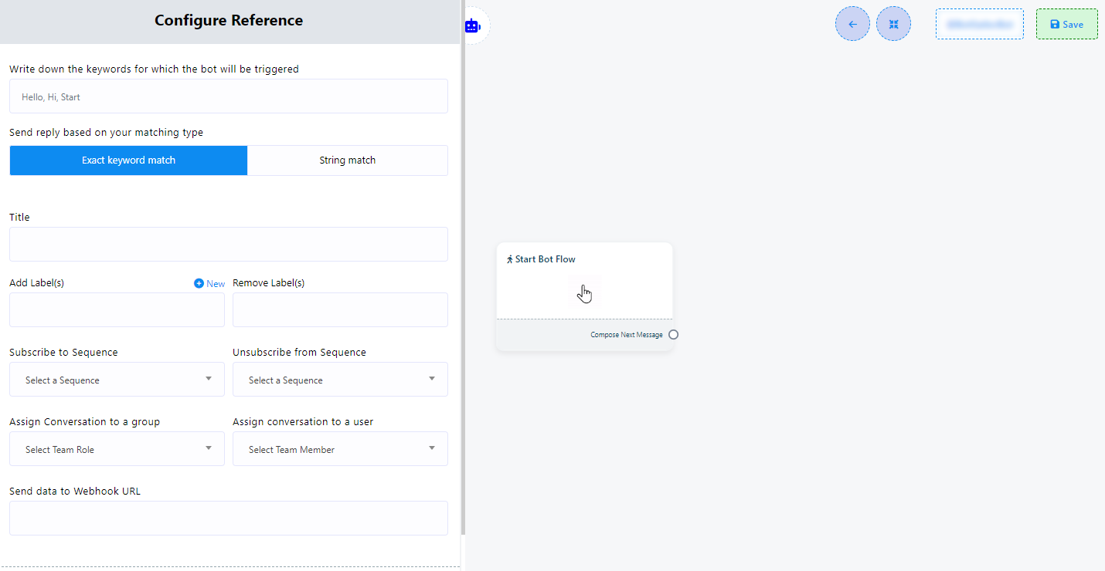The image size is (1105, 571).
Task: Expand the Select Team Member dropdown
Action: click(340, 449)
